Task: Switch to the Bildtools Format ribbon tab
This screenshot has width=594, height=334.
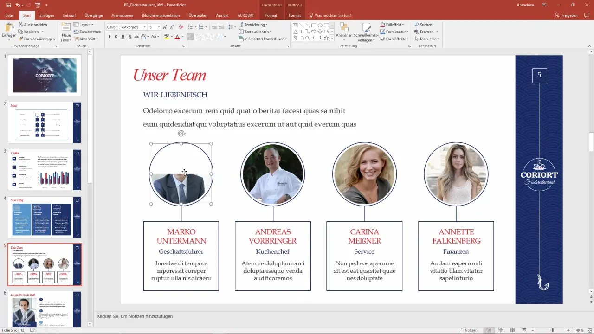Action: click(295, 15)
